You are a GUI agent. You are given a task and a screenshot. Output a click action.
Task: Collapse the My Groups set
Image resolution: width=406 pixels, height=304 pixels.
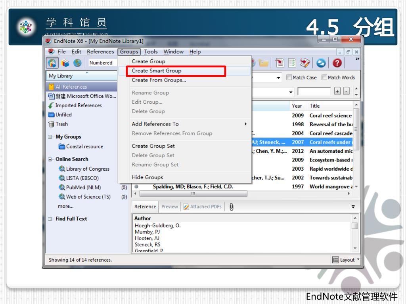[x=50, y=137]
